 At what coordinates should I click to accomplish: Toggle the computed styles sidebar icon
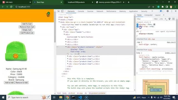point(174,19)
